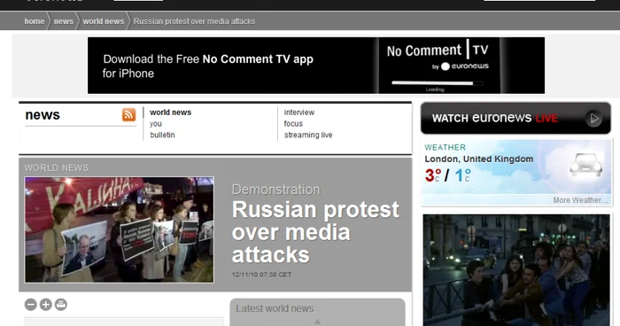620x326 pixels.
Task: Select the bulletin menu item
Action: tap(162, 135)
